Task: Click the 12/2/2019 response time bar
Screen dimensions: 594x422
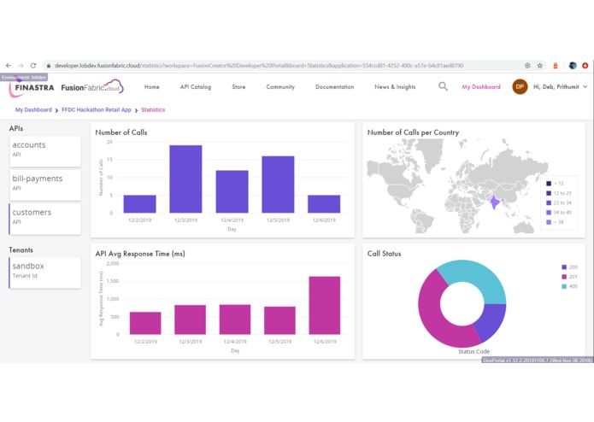Action: click(x=145, y=323)
